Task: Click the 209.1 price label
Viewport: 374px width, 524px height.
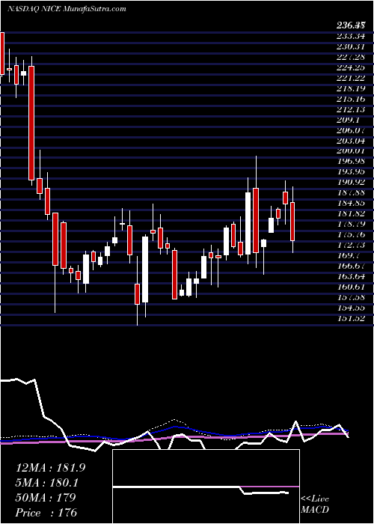Action: coord(348,120)
